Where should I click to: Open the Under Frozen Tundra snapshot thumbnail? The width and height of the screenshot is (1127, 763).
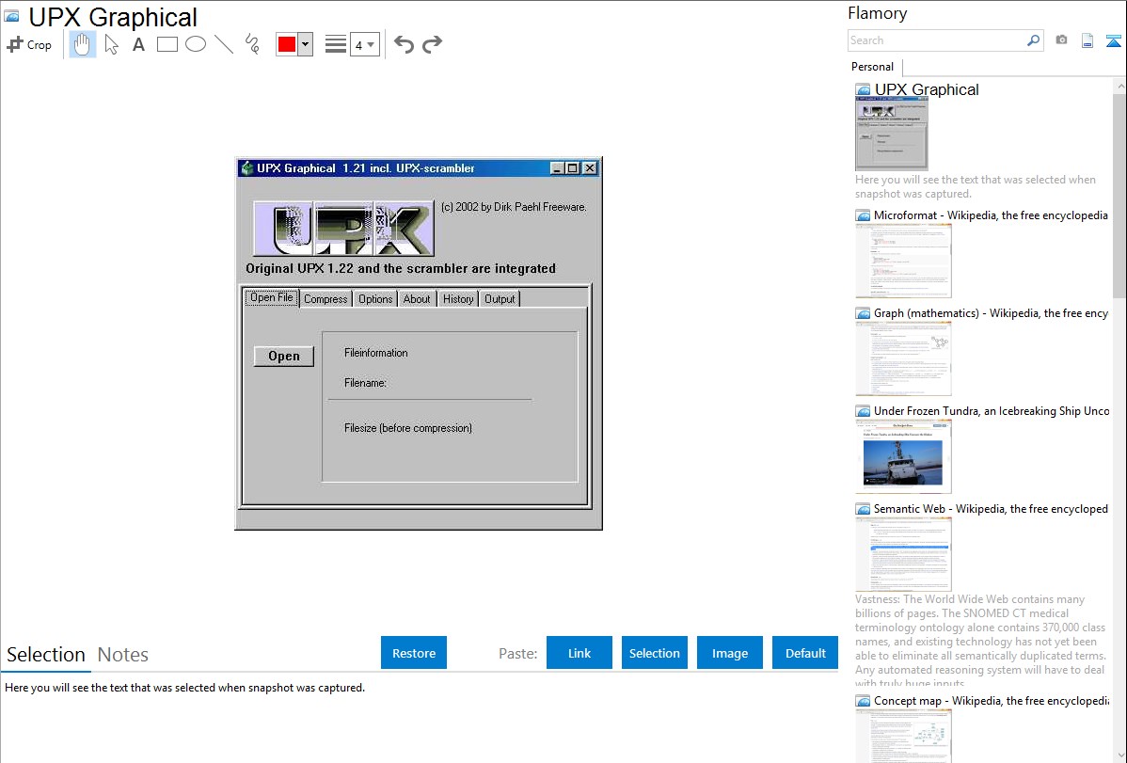pos(903,456)
